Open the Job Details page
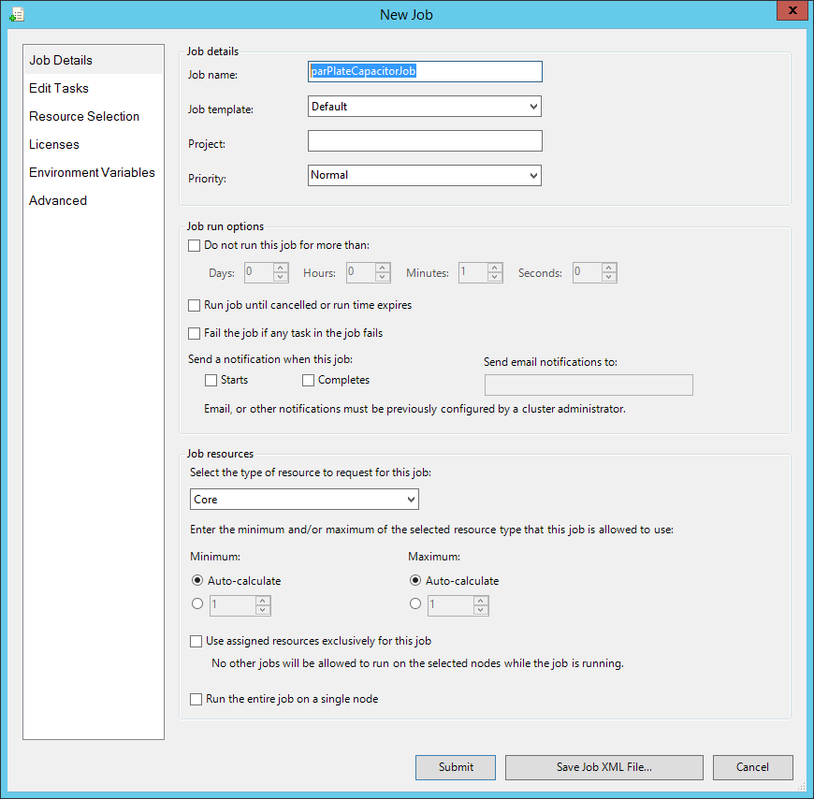The image size is (814, 799). coord(93,60)
